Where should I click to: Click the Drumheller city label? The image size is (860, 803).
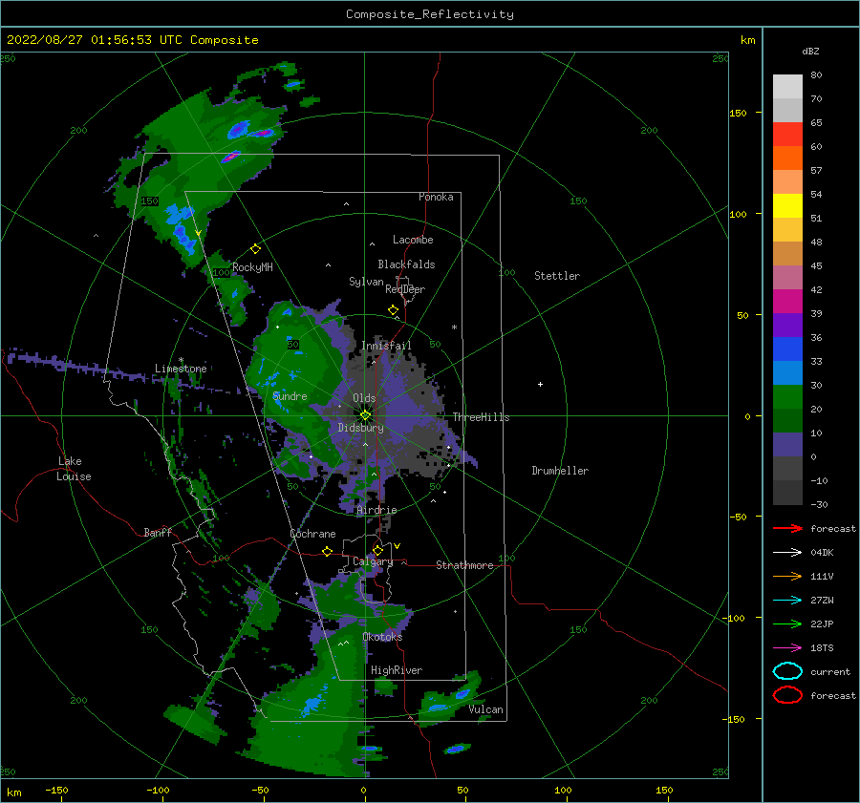(x=560, y=471)
